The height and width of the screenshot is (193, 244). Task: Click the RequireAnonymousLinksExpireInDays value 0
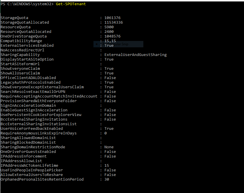[106, 133]
